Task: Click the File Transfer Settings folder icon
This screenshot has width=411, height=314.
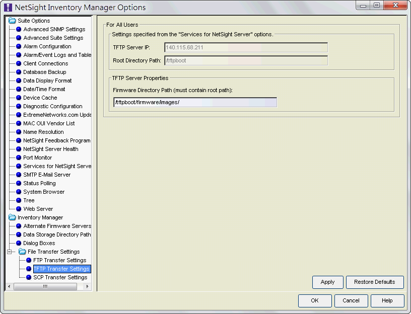Action: 22,252
